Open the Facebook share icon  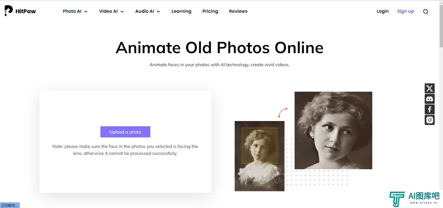tap(429, 109)
